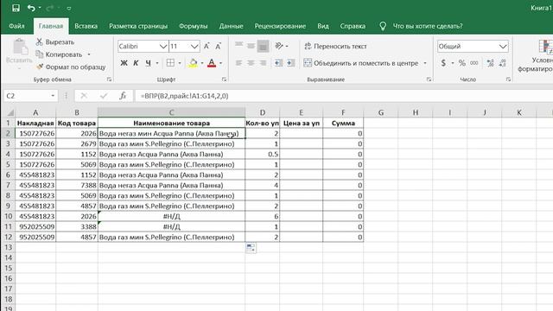The height and width of the screenshot is (311, 553).
Task: Increase the cell indent
Action: pyautogui.click(x=290, y=63)
